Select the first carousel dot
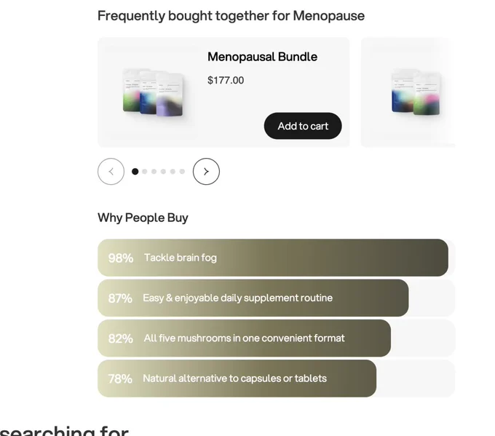 pos(135,172)
